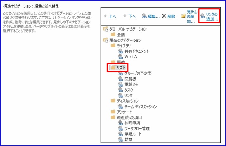Select タスク in the tree
This screenshot has width=226, height=146.
coord(129,90)
